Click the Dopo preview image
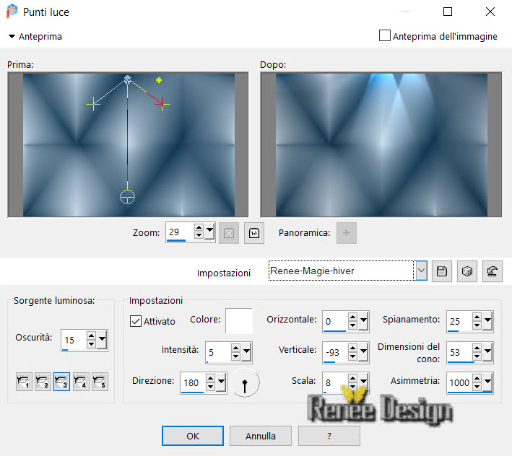Viewport: 512px width, 456px height. [381, 144]
